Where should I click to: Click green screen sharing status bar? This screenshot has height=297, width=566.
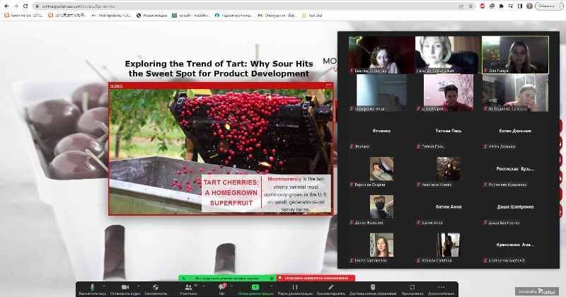click(x=227, y=278)
